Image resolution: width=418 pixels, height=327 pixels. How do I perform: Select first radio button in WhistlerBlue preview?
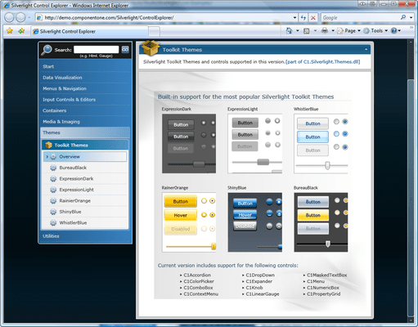pos(336,122)
